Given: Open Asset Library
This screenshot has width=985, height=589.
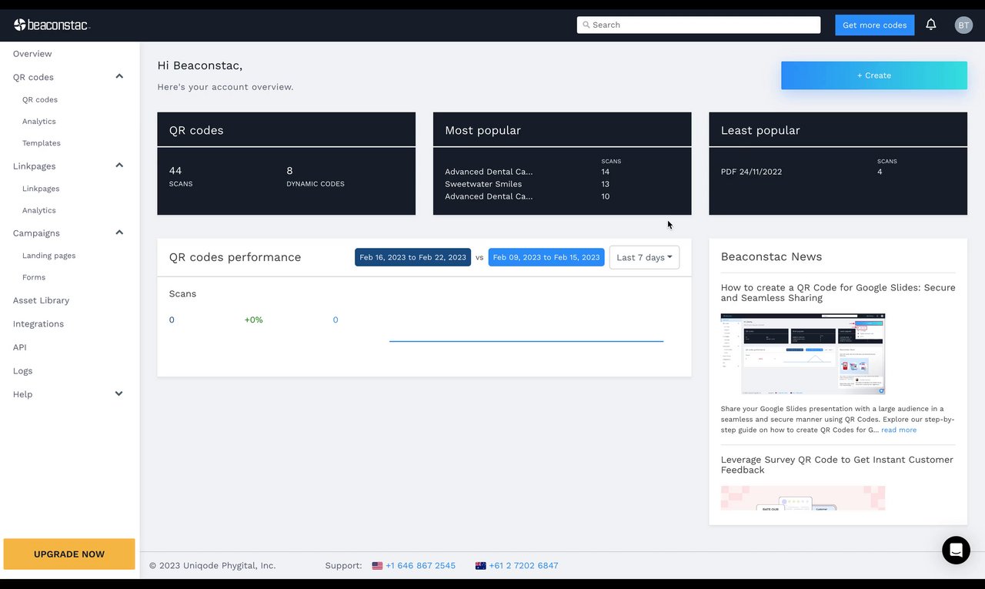Looking at the screenshot, I should (41, 300).
